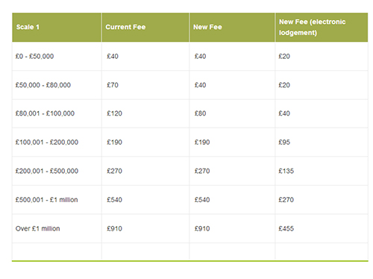Select the £80 new fee value
Image resolution: width=373 pixels, height=279 pixels.
click(x=200, y=113)
